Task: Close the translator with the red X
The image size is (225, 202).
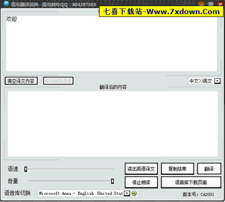Action: tap(220, 4)
